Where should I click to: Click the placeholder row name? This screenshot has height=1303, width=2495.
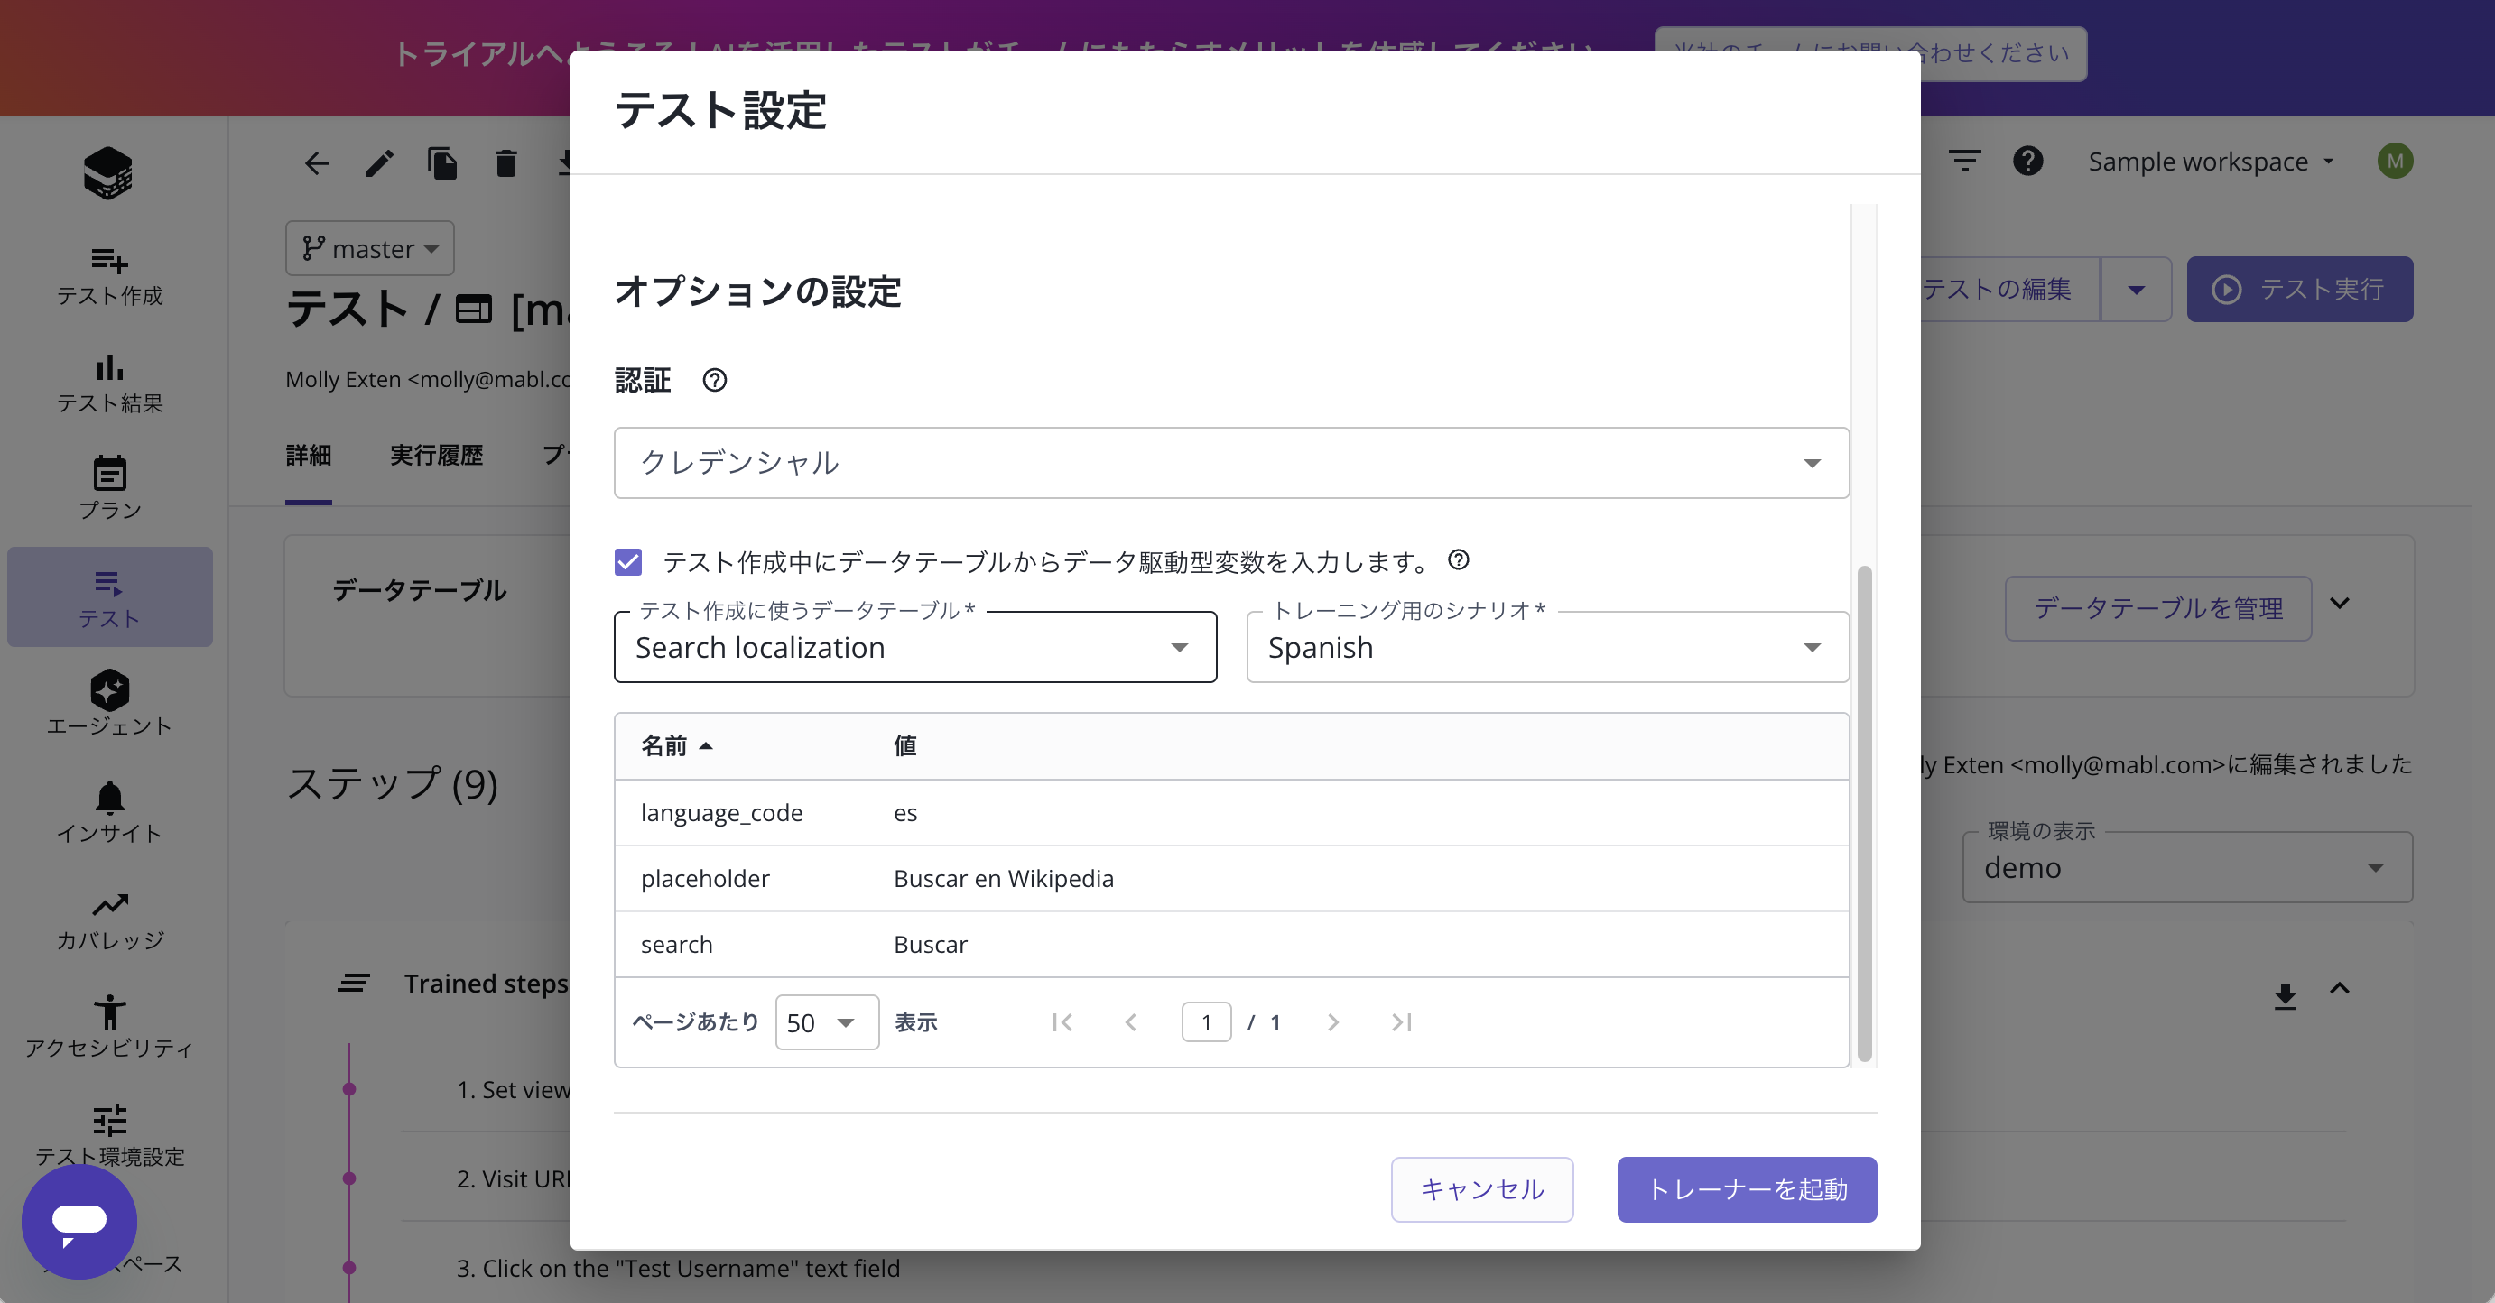(x=705, y=879)
